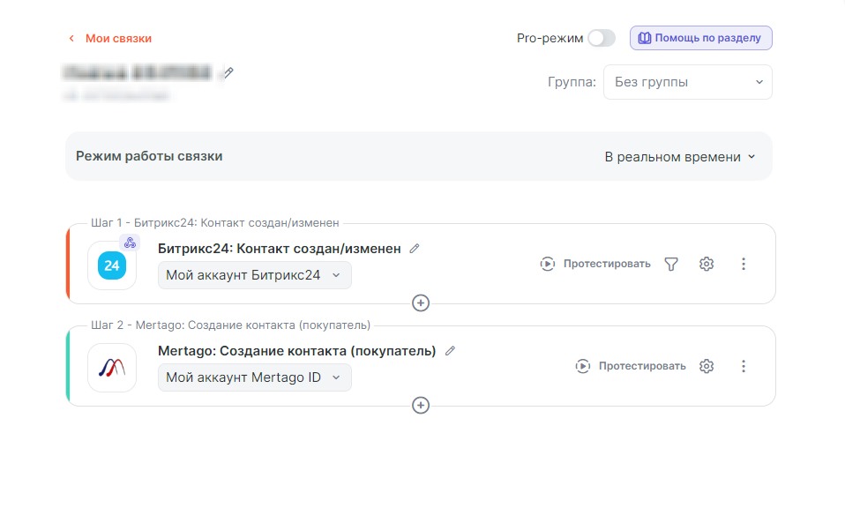Open the Группа dropdown showing Без группы
The width and height of the screenshot is (845, 508).
pyautogui.click(x=687, y=82)
